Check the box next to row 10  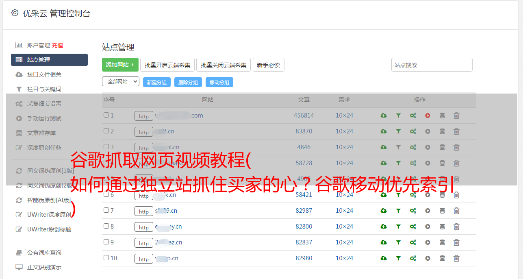(106, 258)
